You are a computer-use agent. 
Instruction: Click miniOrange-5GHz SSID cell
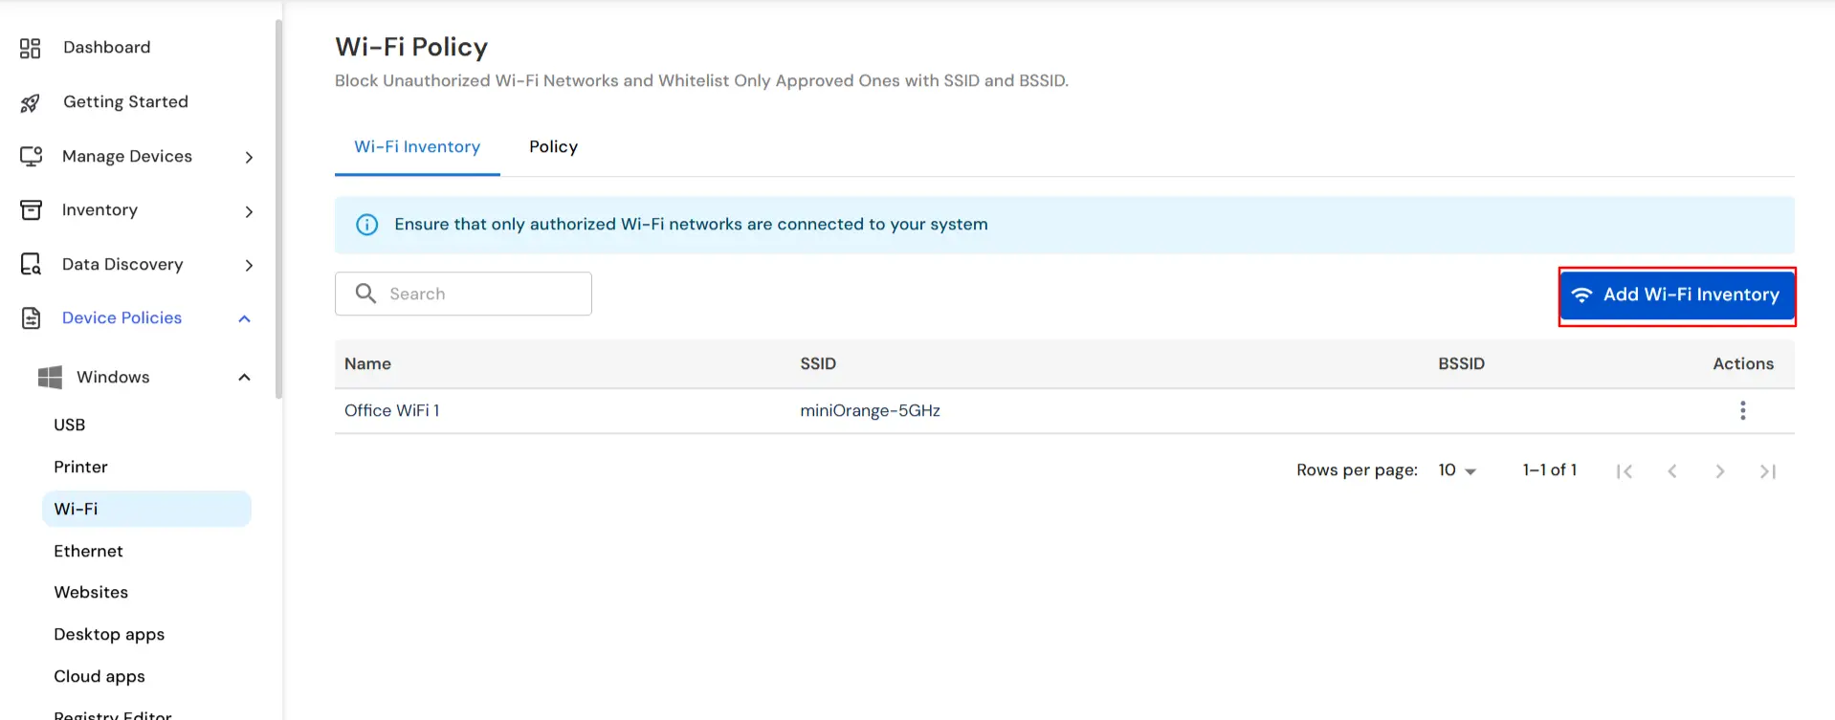coord(870,410)
